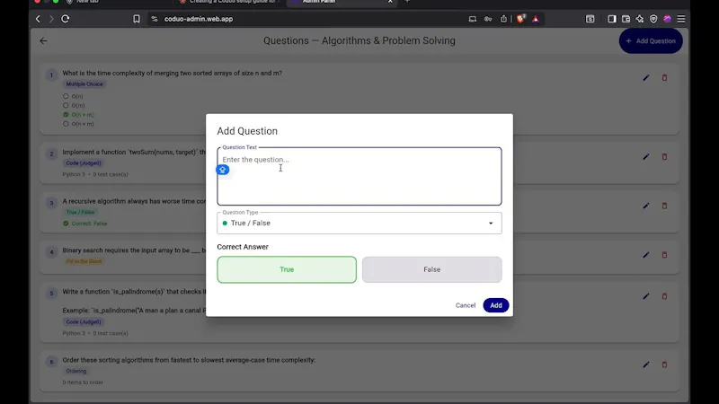Click the purple profile avatar icon
The width and height of the screenshot is (719, 404).
667,19
